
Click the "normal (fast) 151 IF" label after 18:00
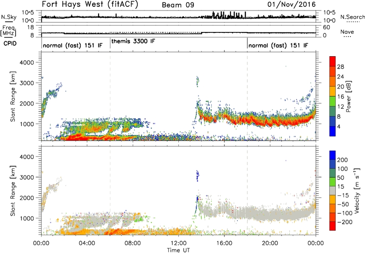(278, 45)
